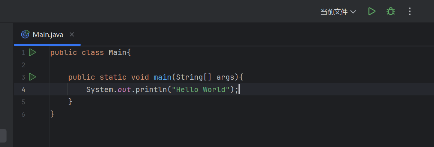The width and height of the screenshot is (434, 147).
Task: Open the 当前文件 run configuration dropdown
Action: point(338,12)
